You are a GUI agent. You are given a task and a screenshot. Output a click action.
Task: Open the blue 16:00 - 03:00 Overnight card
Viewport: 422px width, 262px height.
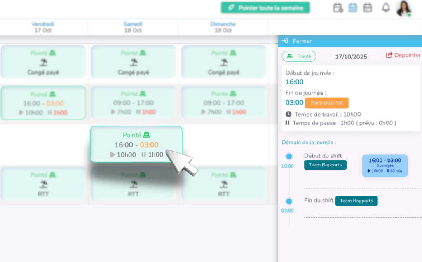384,166
